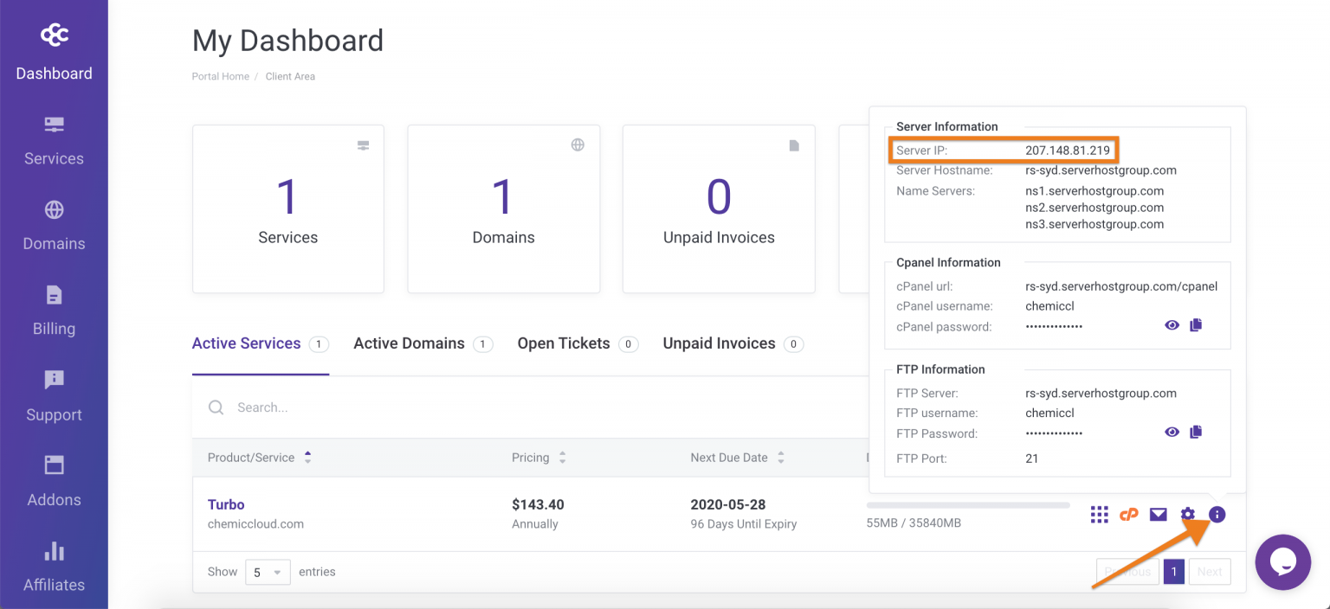Open the service settings gear icon

click(1187, 515)
